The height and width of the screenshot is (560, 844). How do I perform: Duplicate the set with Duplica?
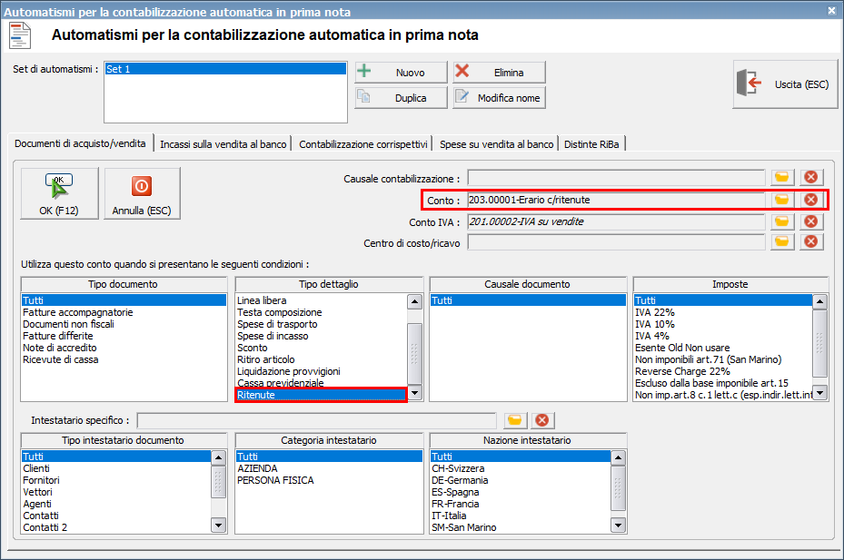pyautogui.click(x=401, y=98)
